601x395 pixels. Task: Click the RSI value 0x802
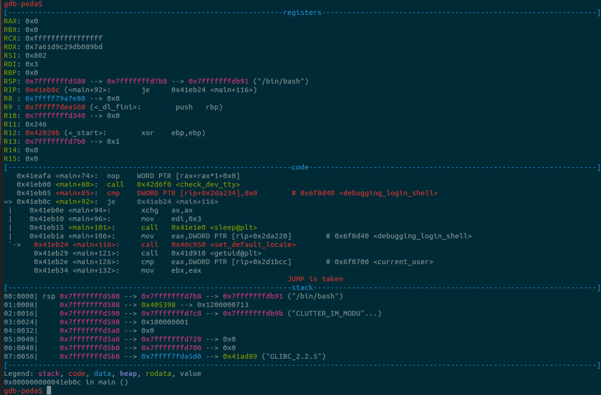36,55
